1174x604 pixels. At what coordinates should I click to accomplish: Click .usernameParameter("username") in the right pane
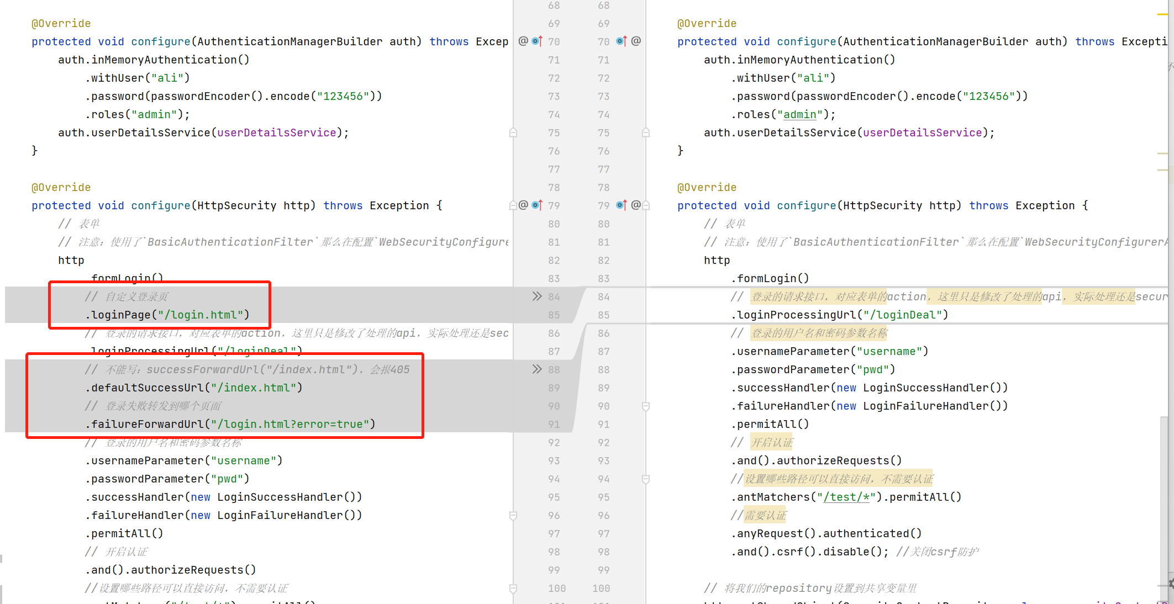830,351
